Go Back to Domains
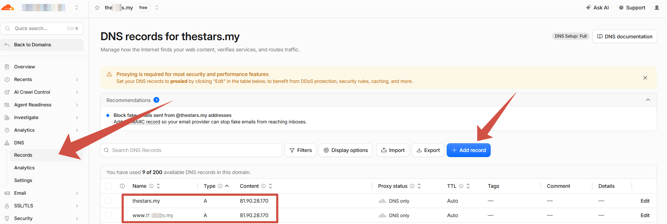Image resolution: width=667 pixels, height=224 pixels. (42, 45)
